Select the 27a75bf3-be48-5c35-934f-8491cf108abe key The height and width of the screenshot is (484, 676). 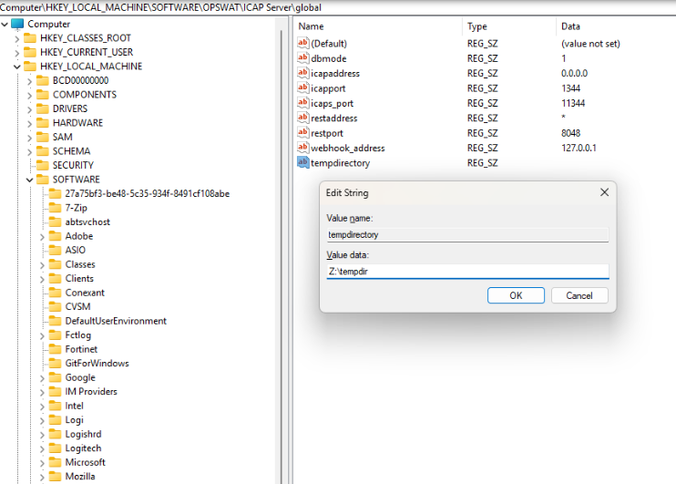click(148, 193)
